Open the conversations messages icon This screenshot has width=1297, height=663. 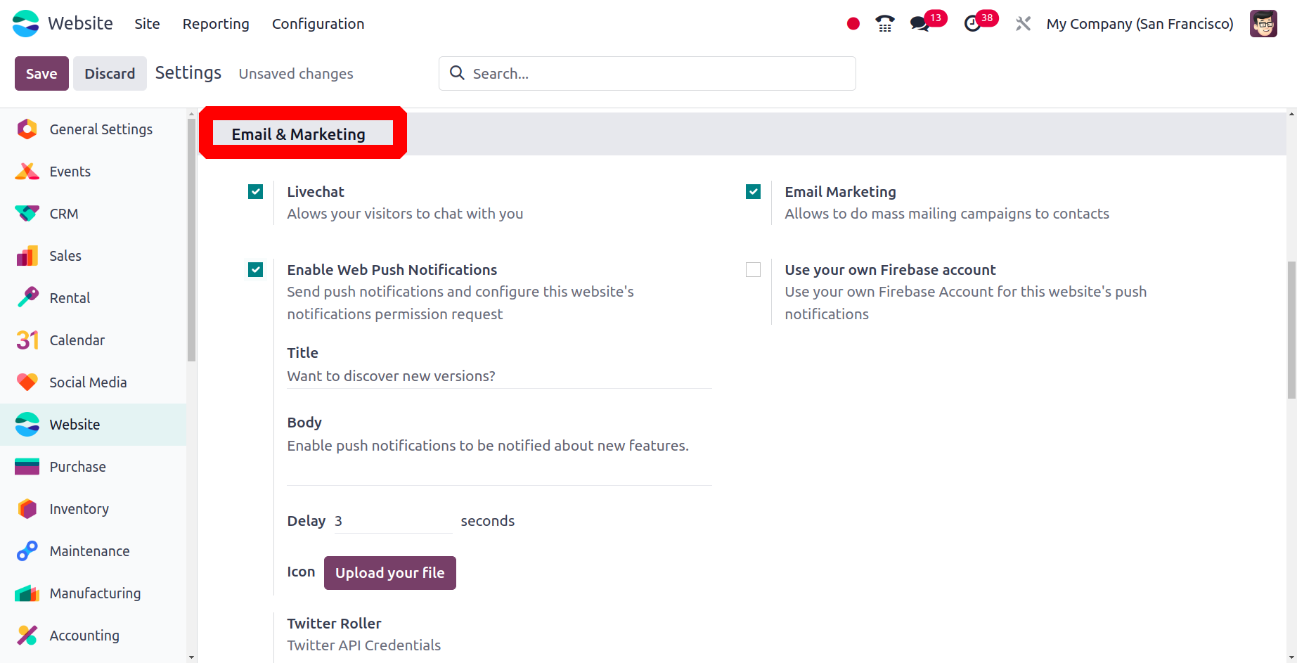pyautogui.click(x=919, y=24)
